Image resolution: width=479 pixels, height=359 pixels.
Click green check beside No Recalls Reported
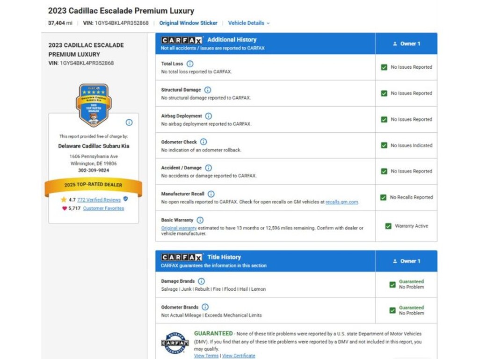click(383, 198)
